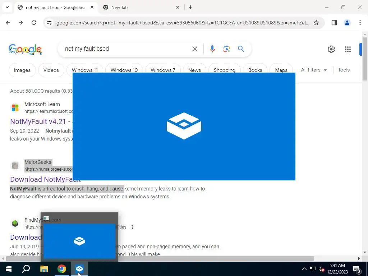This screenshot has width=368, height=276.
Task: Click the MajorGeeks site favicon
Action: [x=15, y=165]
